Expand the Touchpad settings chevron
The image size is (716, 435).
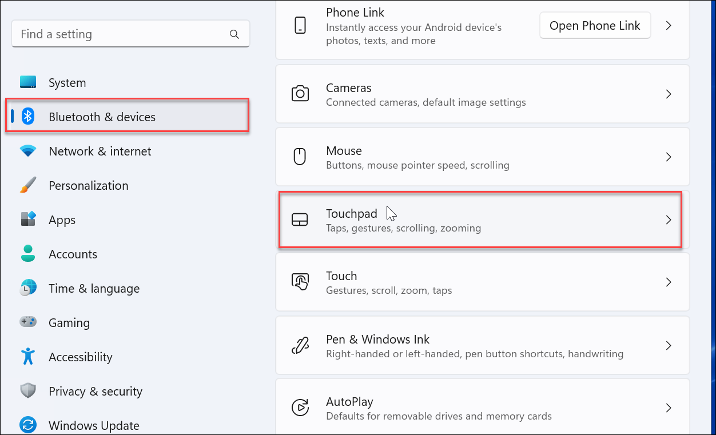tap(668, 220)
